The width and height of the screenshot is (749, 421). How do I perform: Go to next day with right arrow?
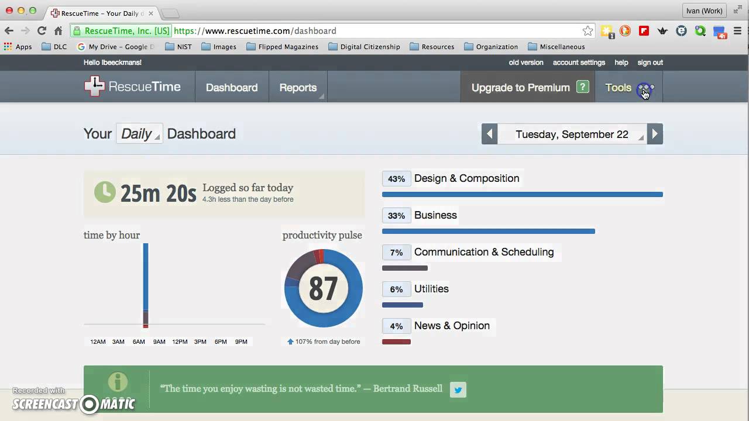[655, 134]
